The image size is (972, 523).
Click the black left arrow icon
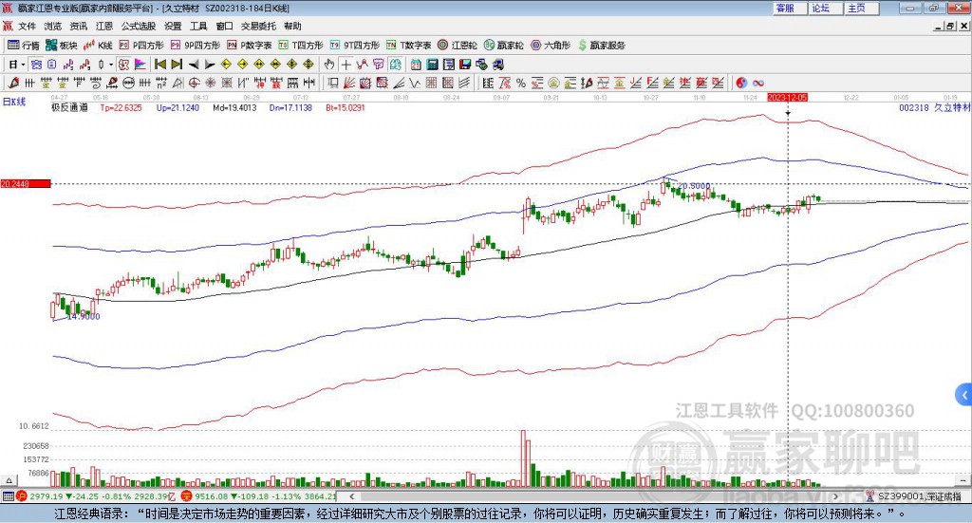[194, 65]
